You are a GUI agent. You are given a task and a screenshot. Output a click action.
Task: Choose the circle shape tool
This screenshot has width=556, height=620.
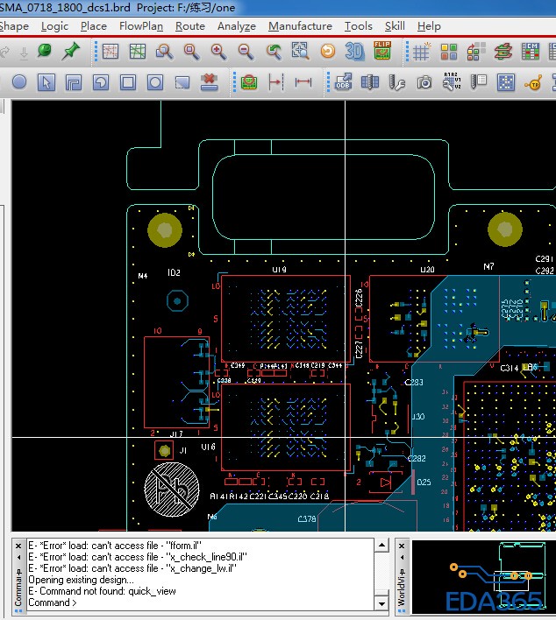point(19,83)
